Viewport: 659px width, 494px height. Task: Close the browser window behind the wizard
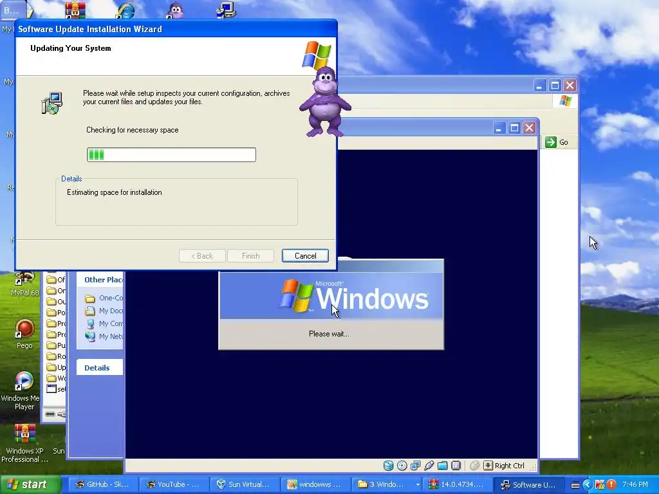(x=570, y=86)
